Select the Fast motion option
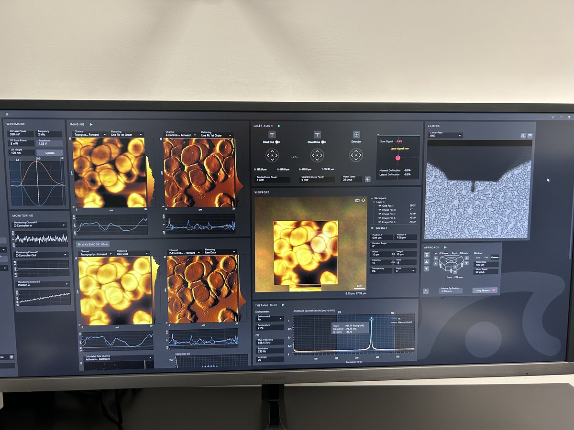 (486, 258)
